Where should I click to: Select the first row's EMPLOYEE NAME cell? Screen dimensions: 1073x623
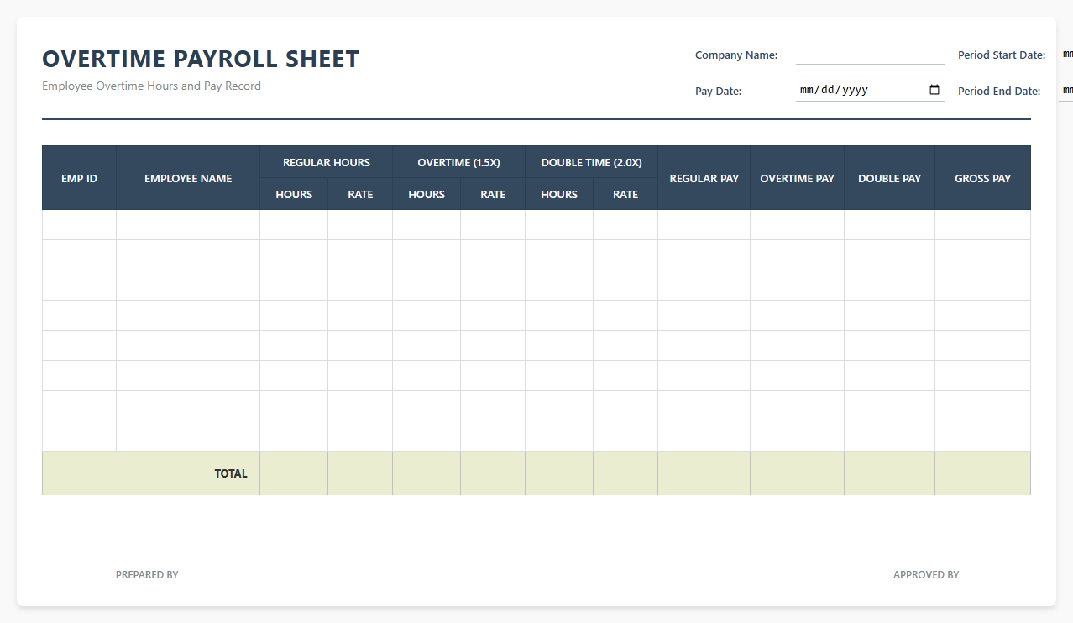(x=188, y=225)
